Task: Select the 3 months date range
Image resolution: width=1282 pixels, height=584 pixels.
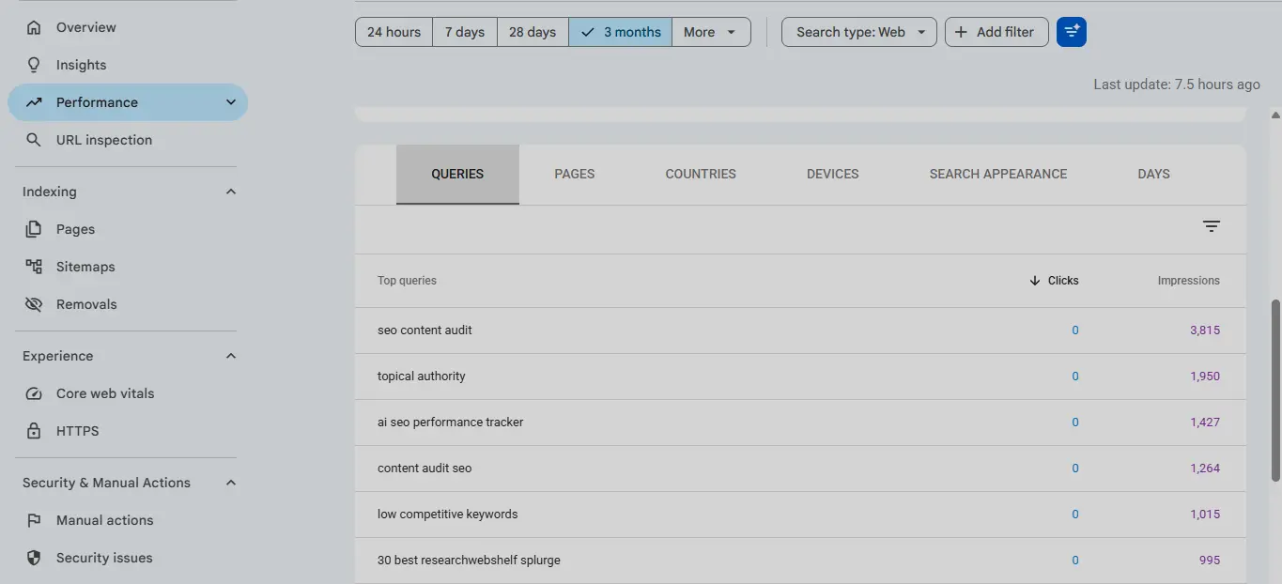Action: tap(620, 32)
